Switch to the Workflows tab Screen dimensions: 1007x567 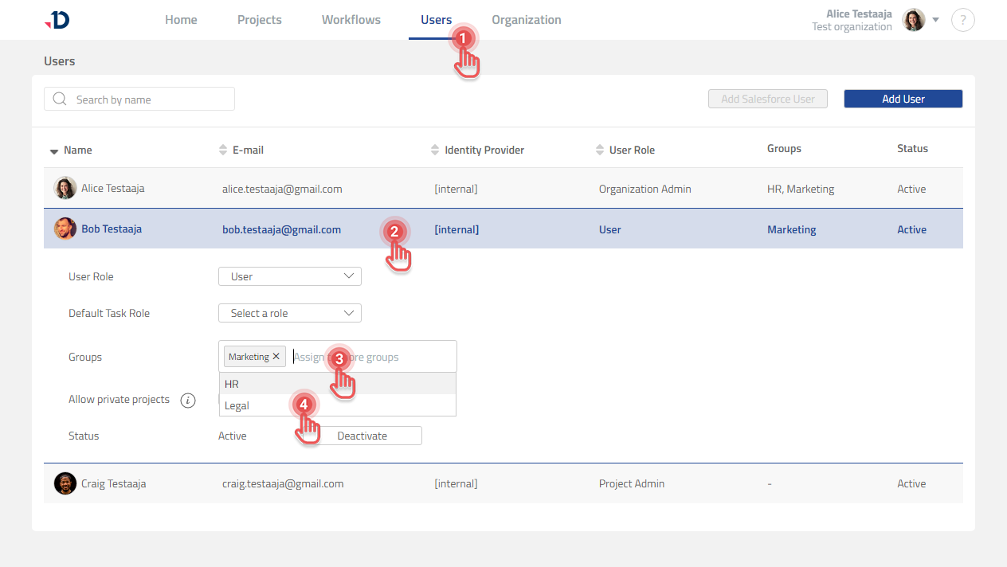351,20
